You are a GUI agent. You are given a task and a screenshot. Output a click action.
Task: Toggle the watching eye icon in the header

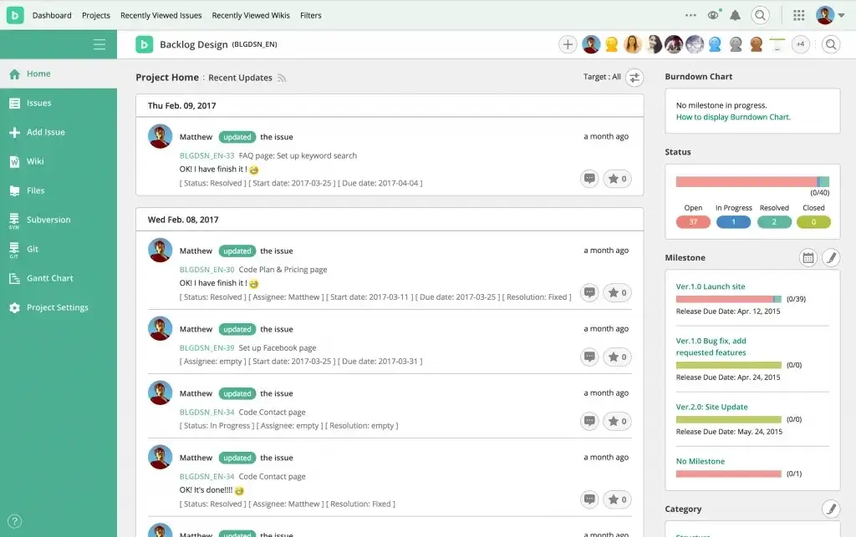pyautogui.click(x=713, y=14)
